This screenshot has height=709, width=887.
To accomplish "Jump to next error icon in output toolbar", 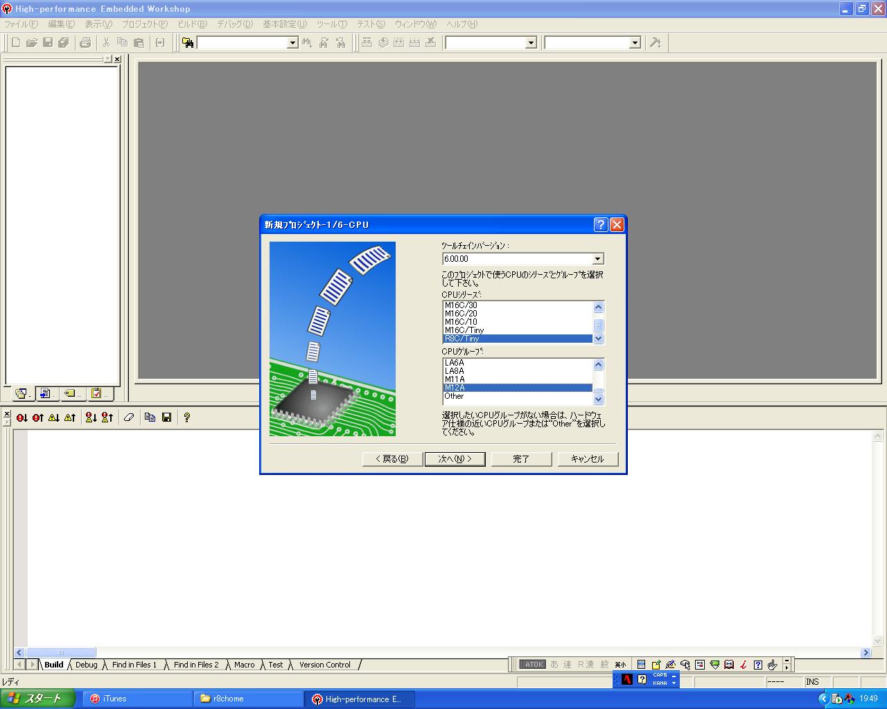I will tap(22, 418).
